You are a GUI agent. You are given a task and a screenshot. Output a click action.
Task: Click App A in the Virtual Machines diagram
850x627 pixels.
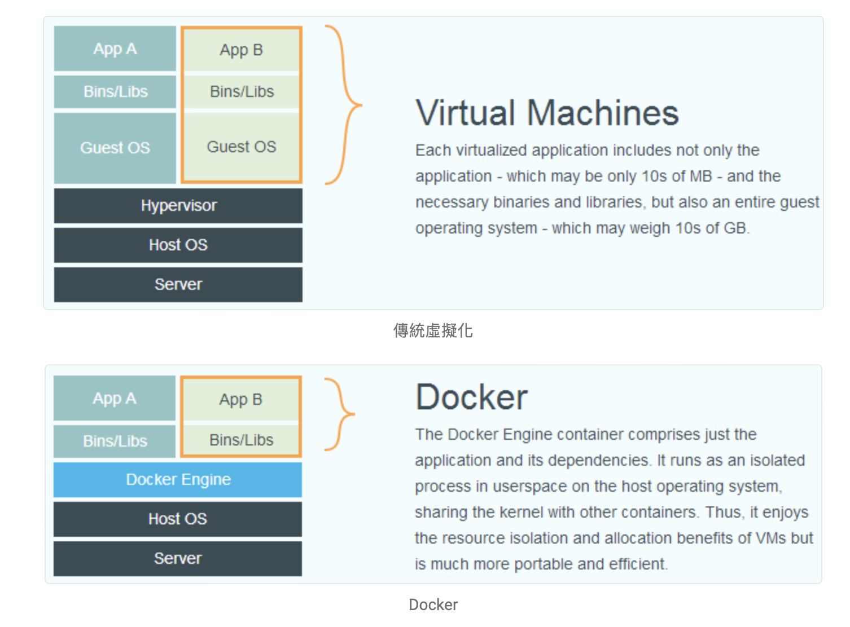(115, 49)
